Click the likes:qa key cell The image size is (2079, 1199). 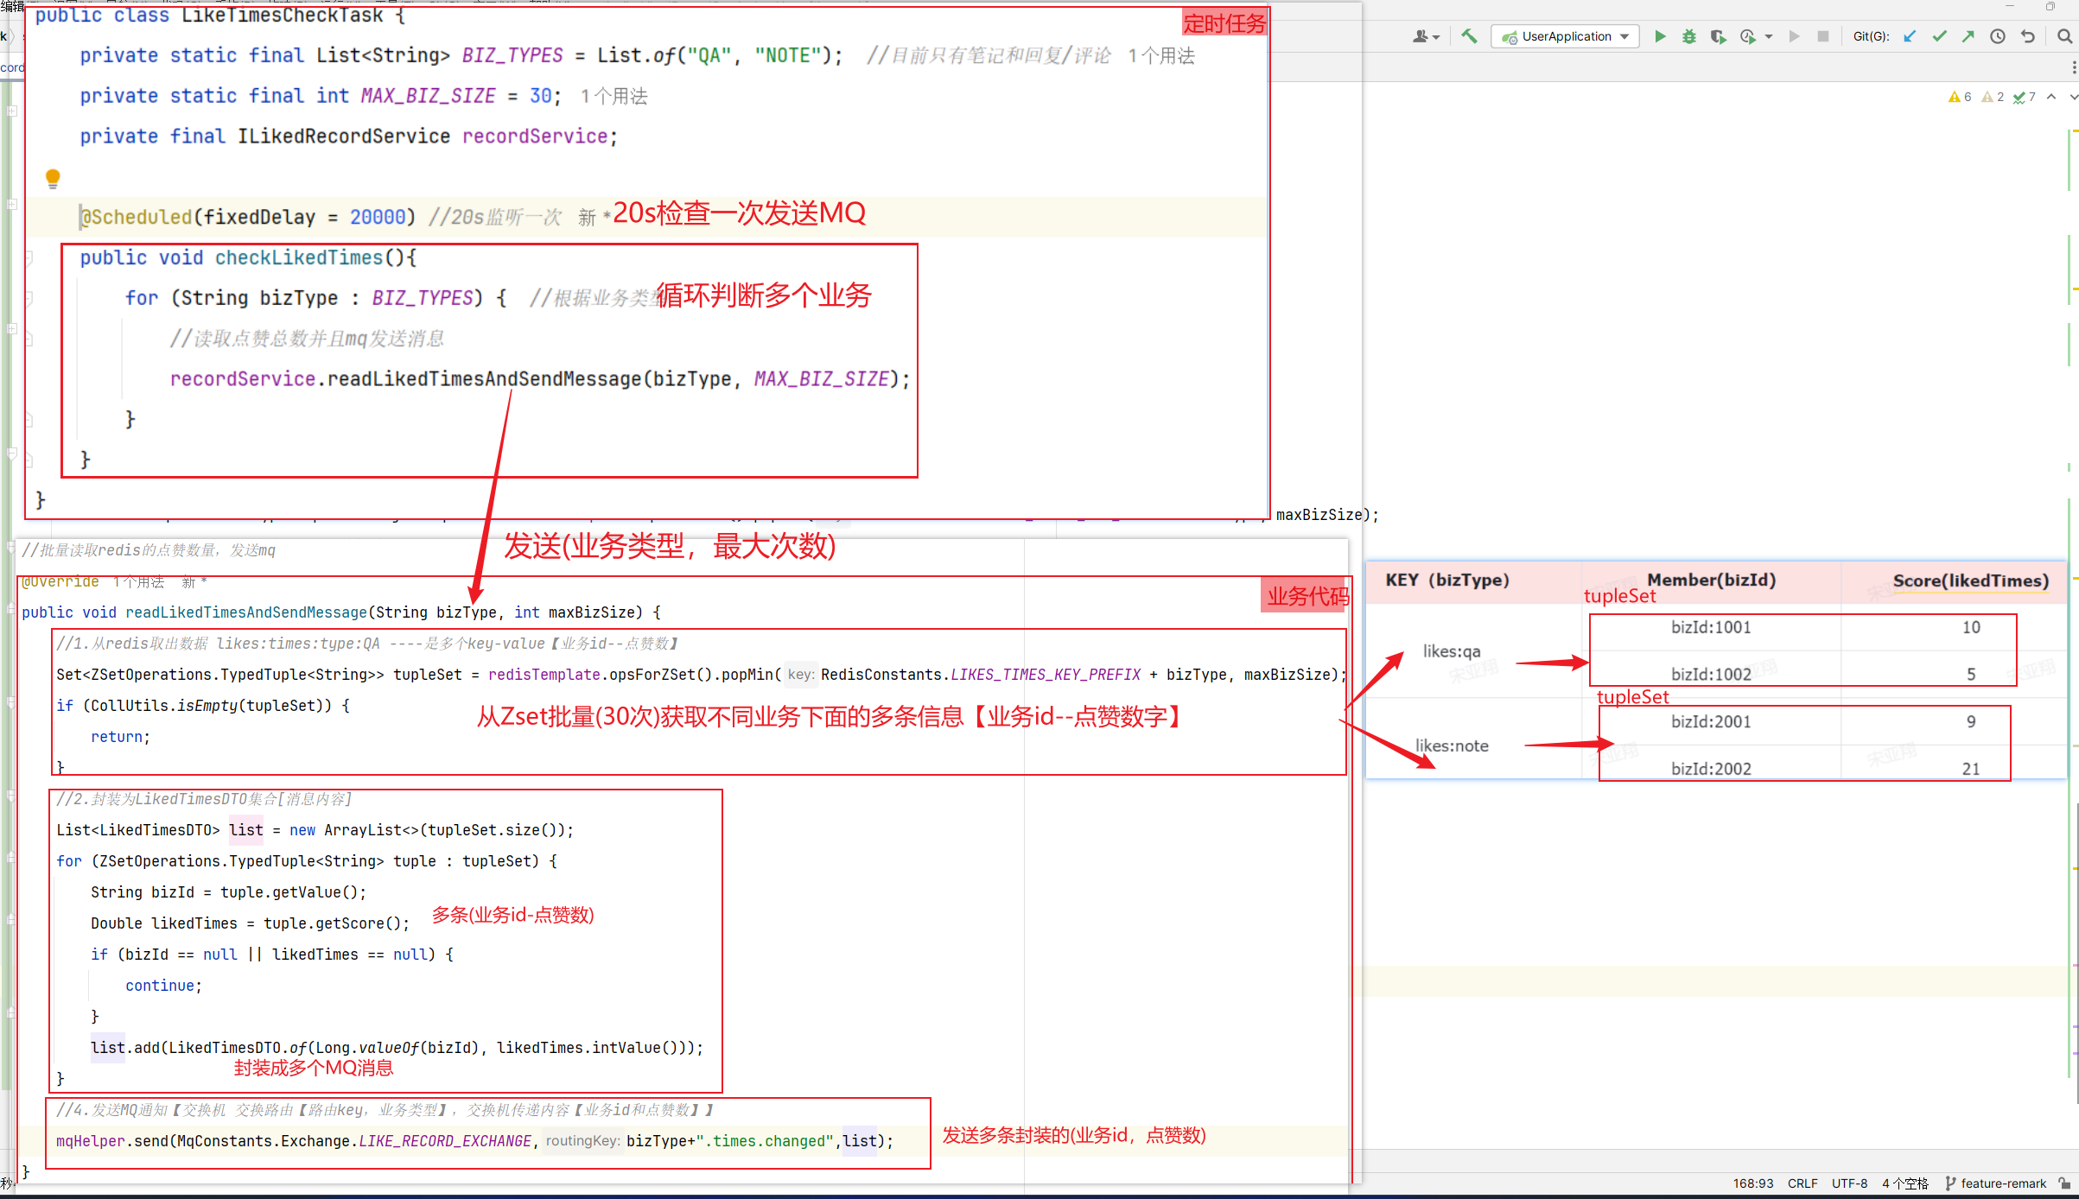1452,651
